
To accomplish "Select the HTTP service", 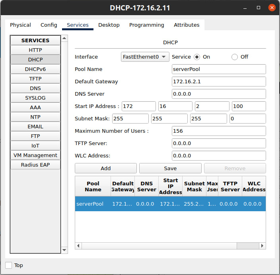I will tap(35, 50).
